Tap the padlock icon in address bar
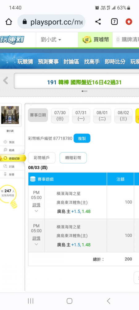 coord(25,22)
